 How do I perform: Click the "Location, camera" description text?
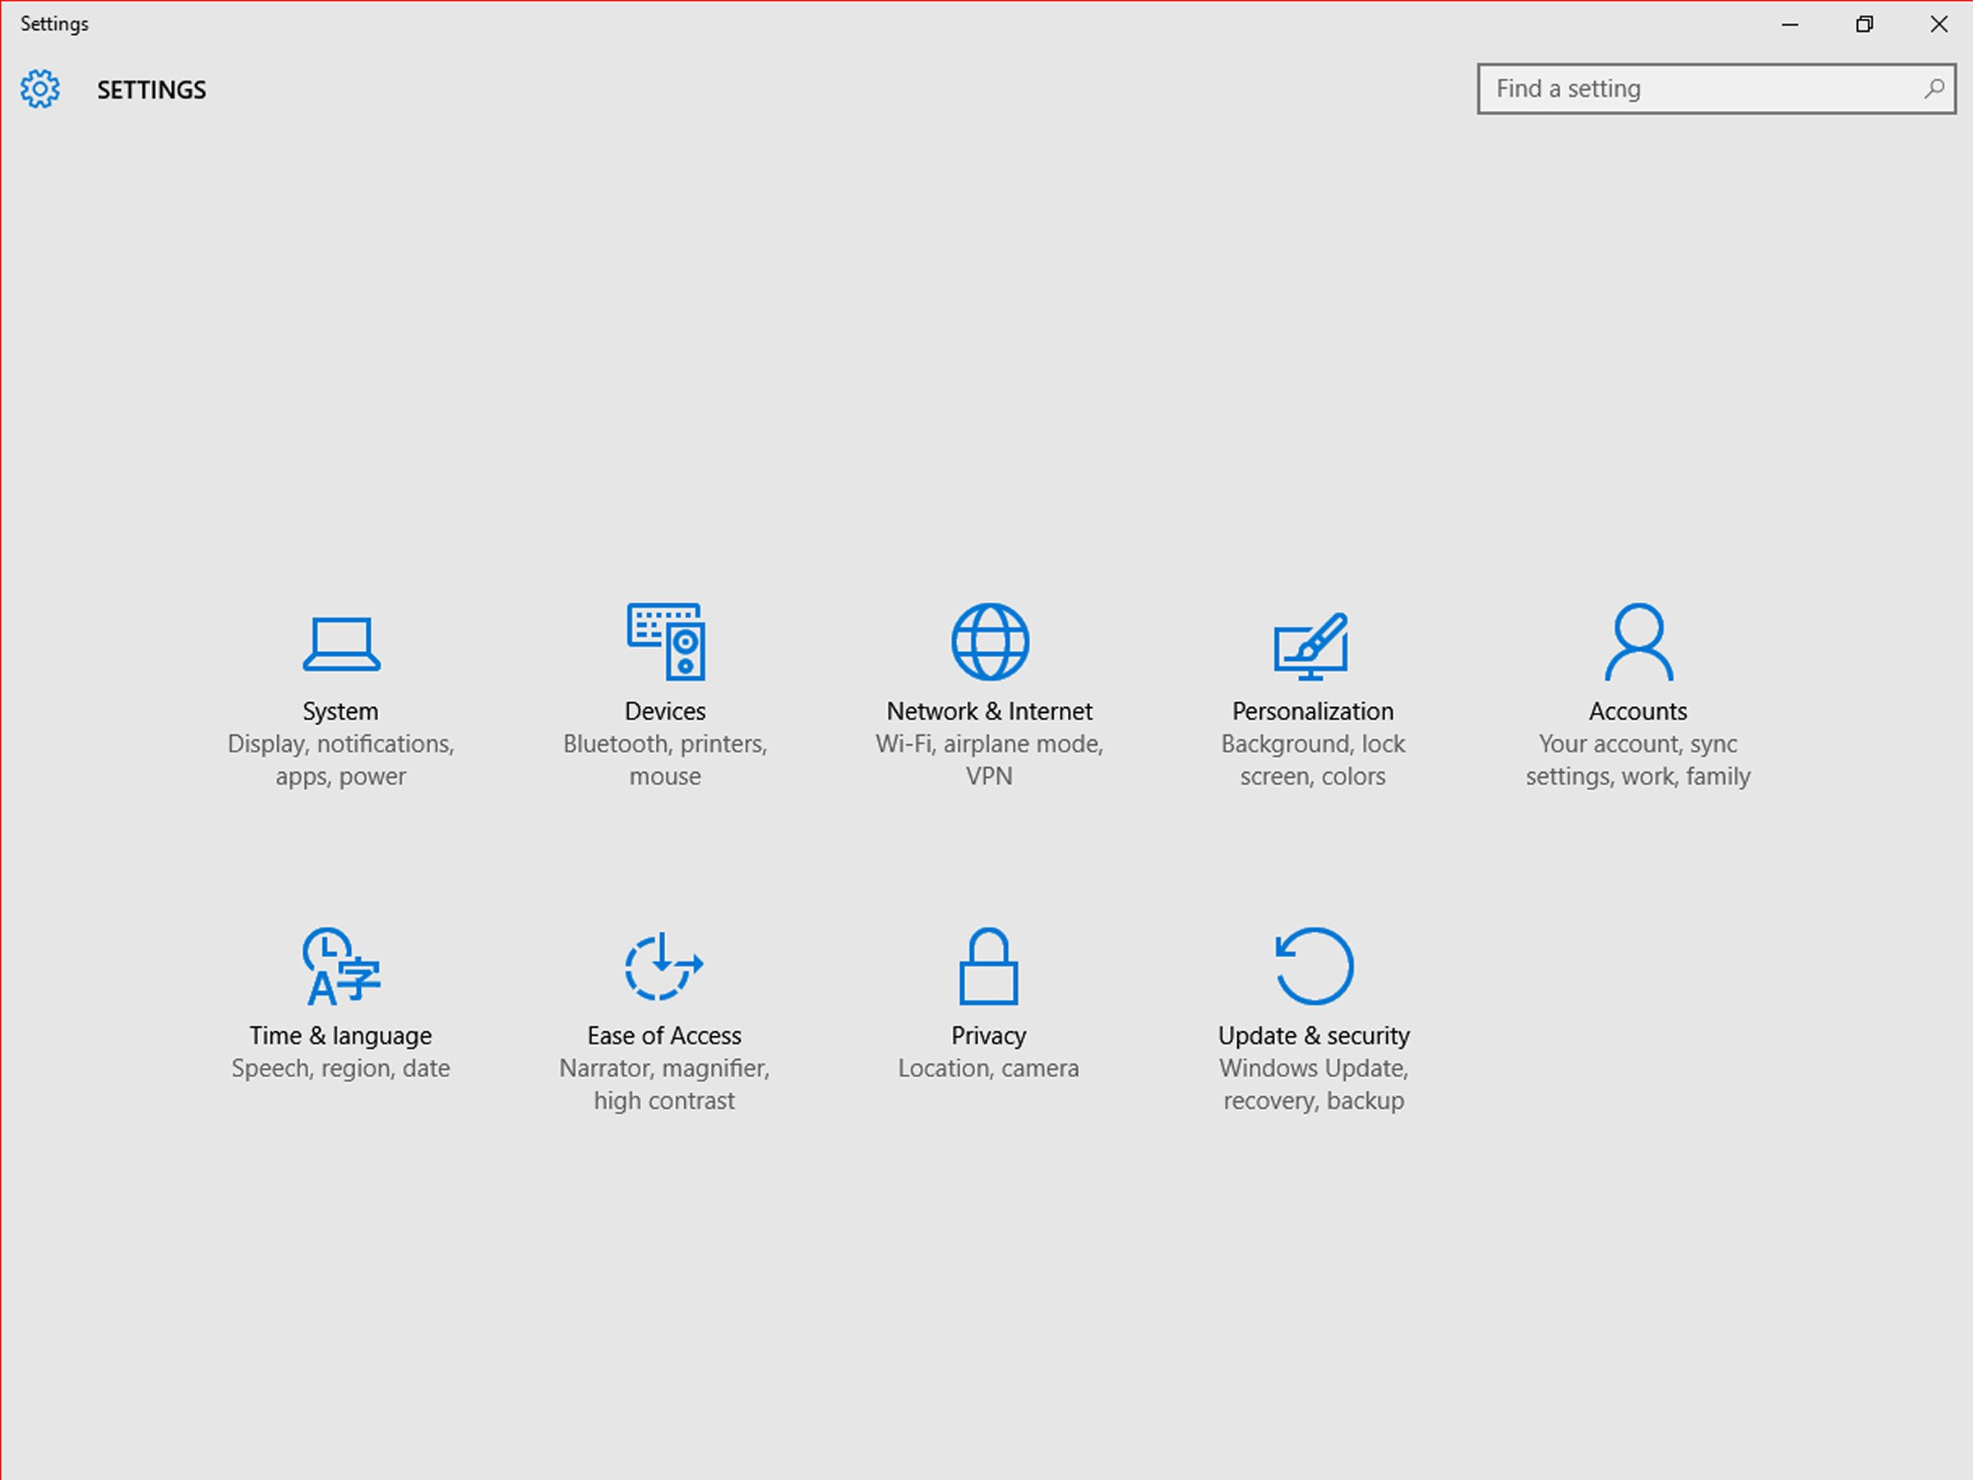click(x=988, y=1068)
